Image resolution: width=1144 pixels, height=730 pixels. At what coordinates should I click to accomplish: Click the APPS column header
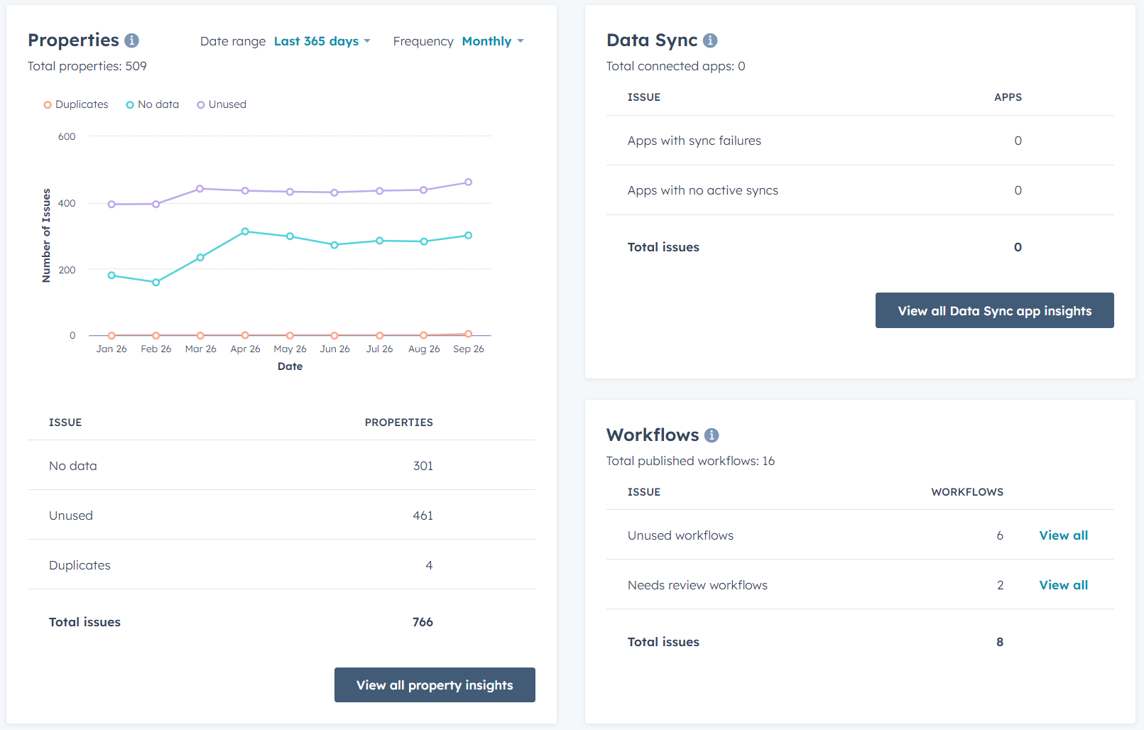(x=1008, y=97)
